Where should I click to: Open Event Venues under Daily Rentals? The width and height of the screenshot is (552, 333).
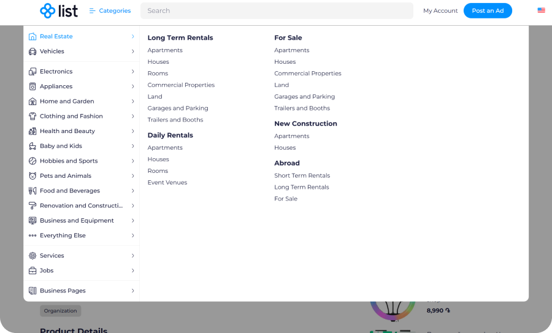tap(167, 183)
